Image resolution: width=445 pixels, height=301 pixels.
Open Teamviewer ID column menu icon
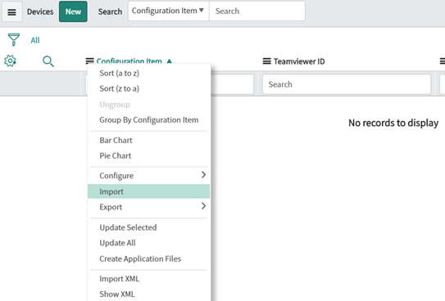[267, 61]
